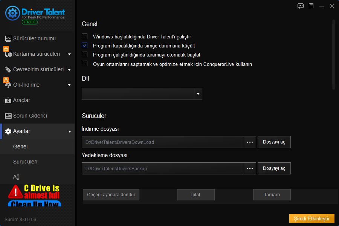
Task: Click the tag icon beside Çevrebirim sürücüleri
Action: [8, 69]
